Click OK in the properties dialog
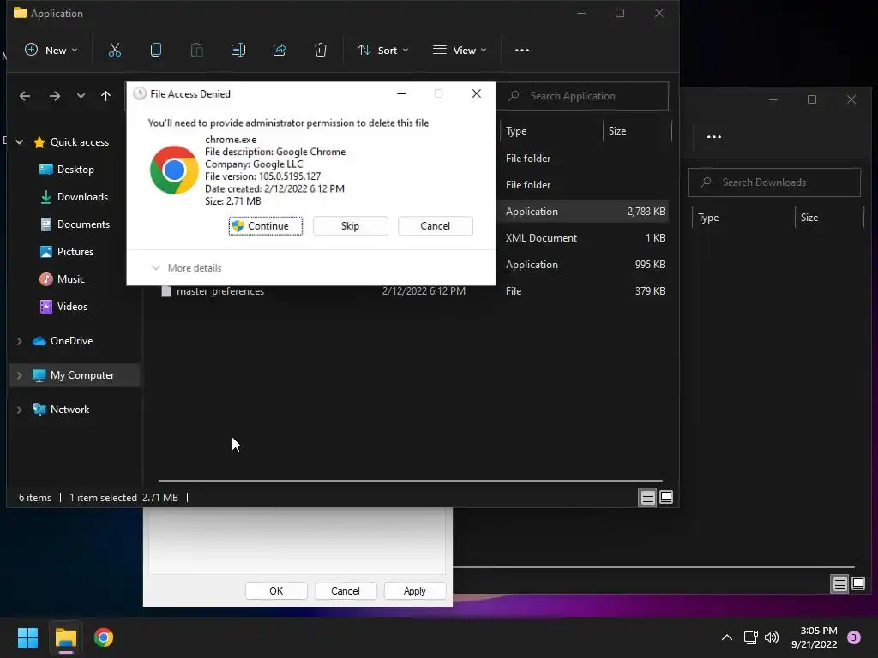Viewport: 878px width, 658px height. [276, 591]
